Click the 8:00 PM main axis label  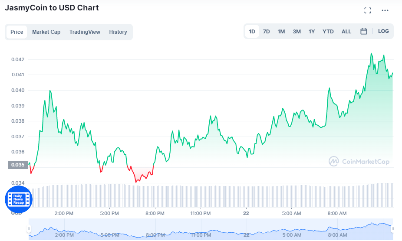[x=155, y=213]
